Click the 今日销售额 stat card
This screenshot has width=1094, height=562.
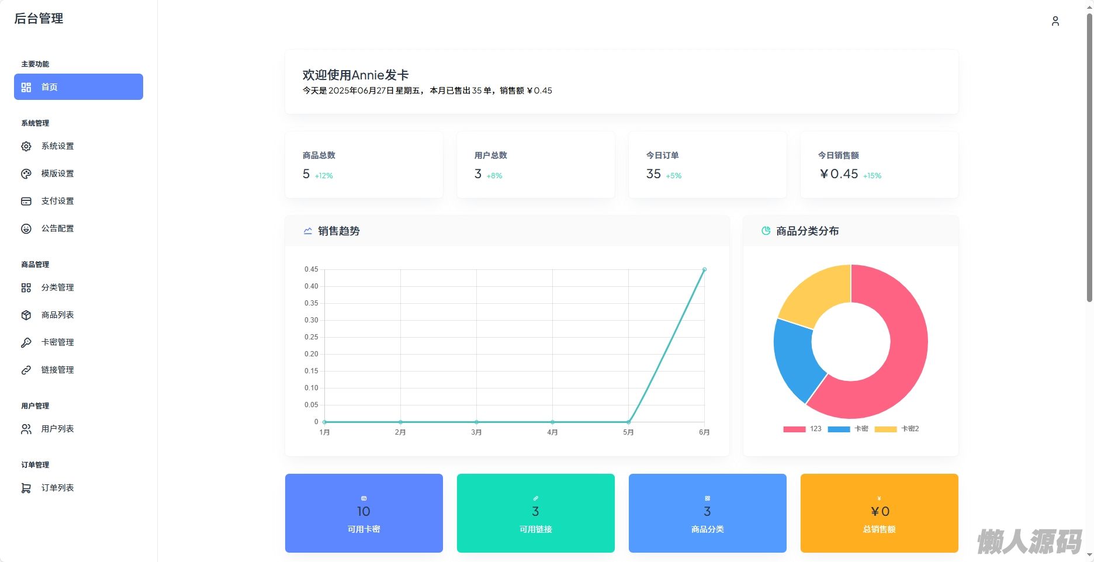point(880,165)
